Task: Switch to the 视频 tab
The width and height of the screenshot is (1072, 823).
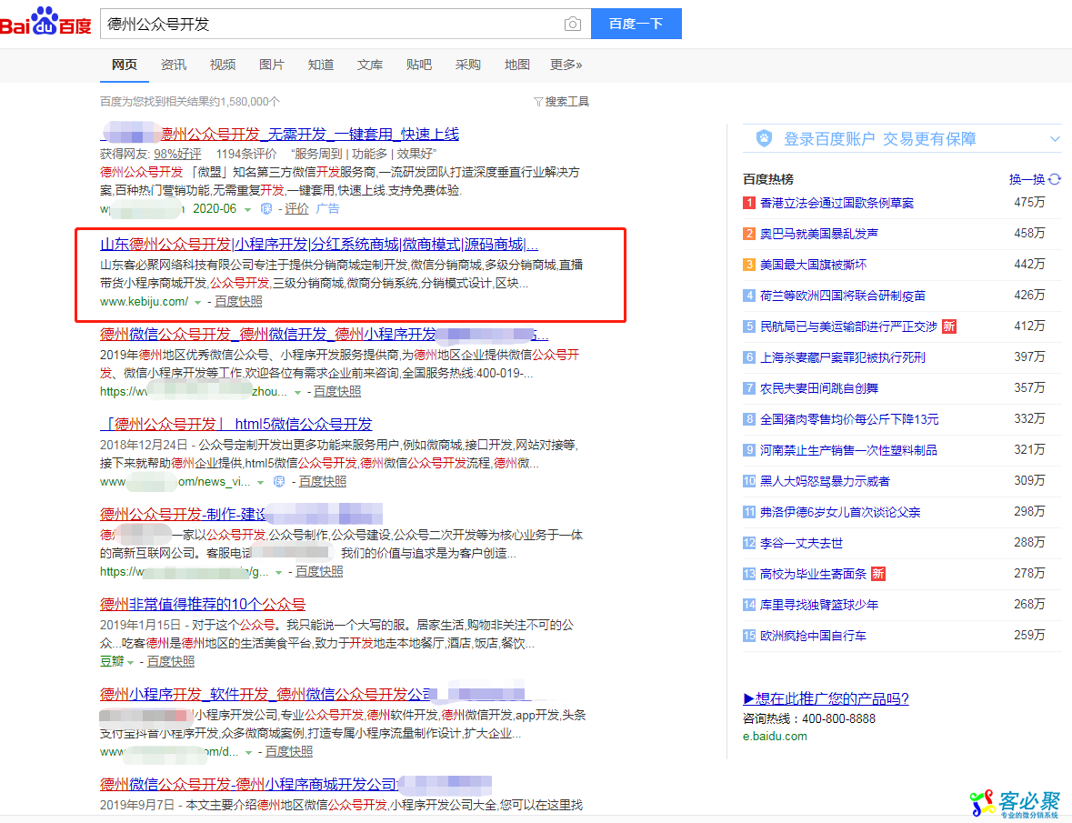Action: [222, 65]
